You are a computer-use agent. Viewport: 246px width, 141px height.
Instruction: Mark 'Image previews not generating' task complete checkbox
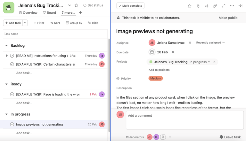[x=12, y=124]
